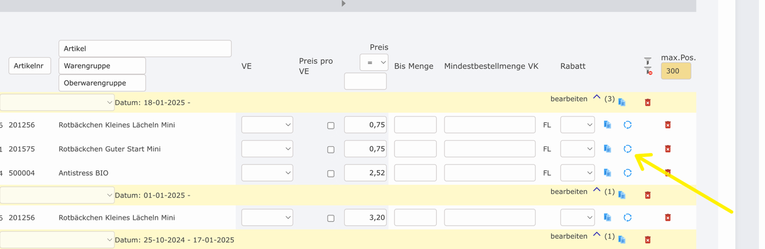This screenshot has width=765, height=249.
Task: Tick Preis pro VE checkbox for article 201575
Action: point(331,149)
